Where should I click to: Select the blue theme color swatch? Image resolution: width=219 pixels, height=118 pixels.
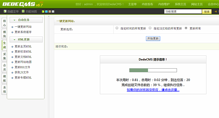(x=46, y=12)
